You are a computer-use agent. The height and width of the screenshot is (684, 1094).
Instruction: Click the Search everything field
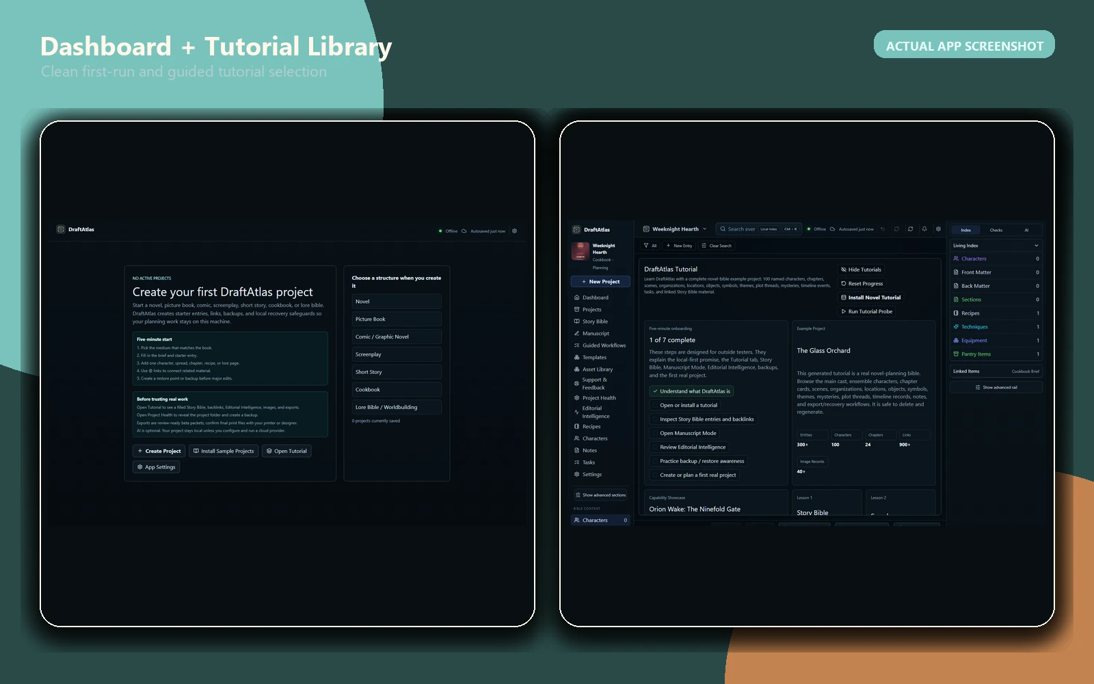coord(758,229)
